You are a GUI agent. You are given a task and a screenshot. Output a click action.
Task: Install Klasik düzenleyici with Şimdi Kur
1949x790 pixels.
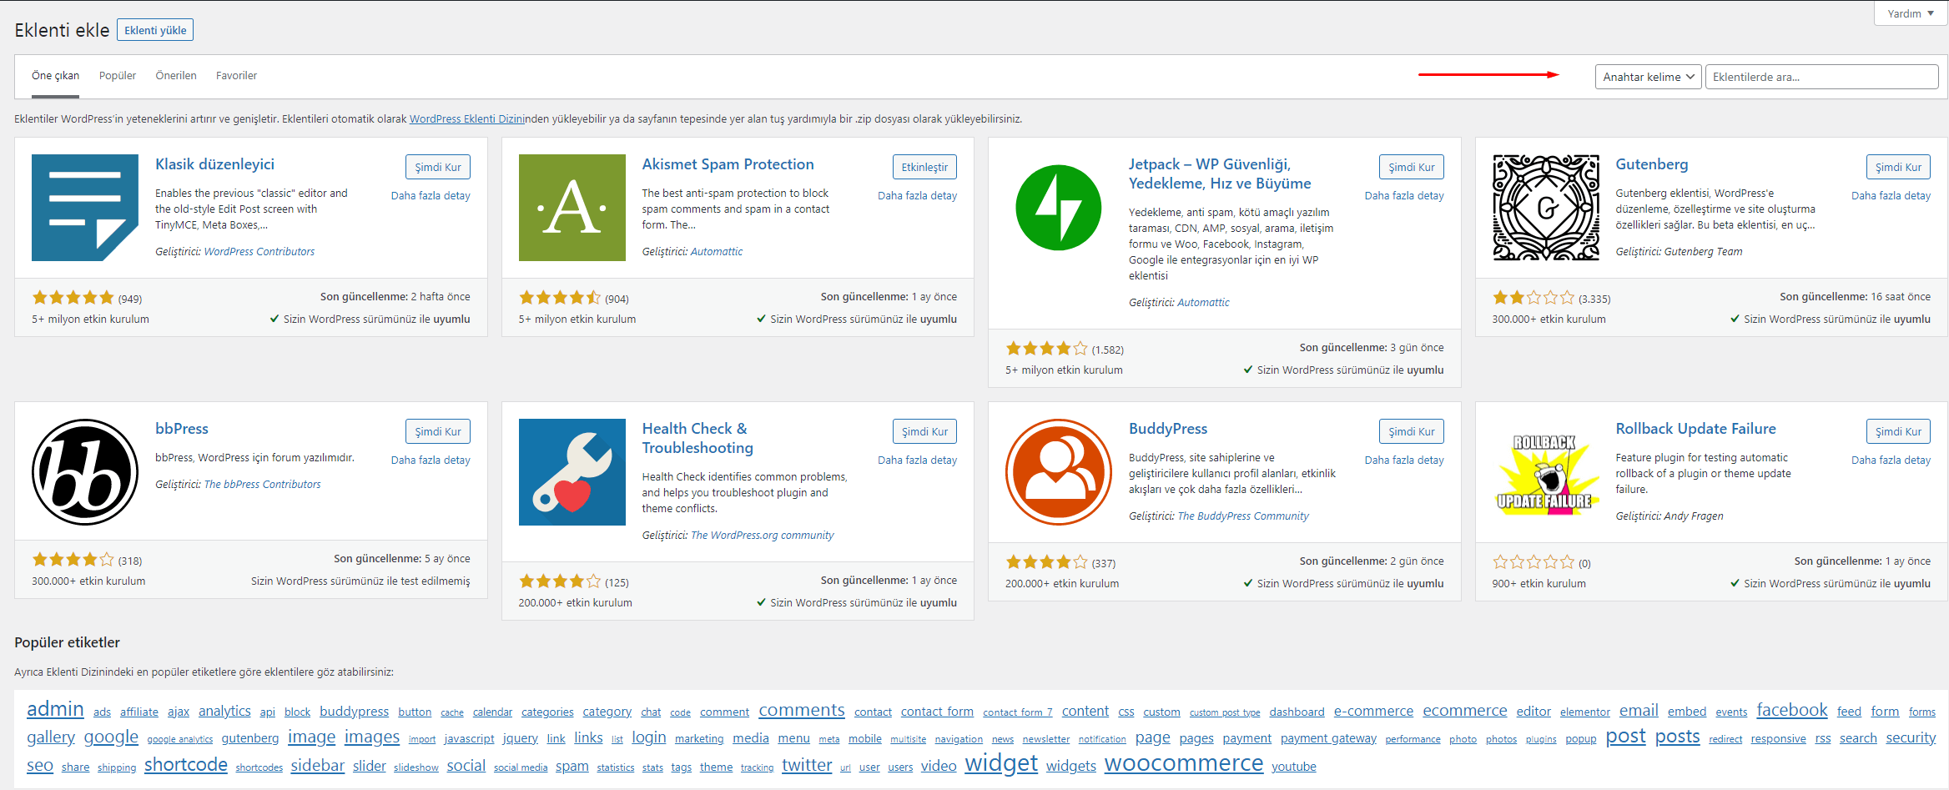(438, 167)
